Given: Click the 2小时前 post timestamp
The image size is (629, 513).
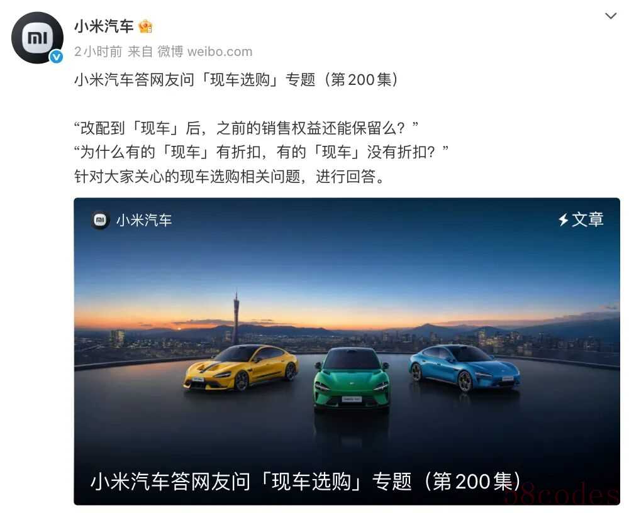Looking at the screenshot, I should pyautogui.click(x=98, y=52).
